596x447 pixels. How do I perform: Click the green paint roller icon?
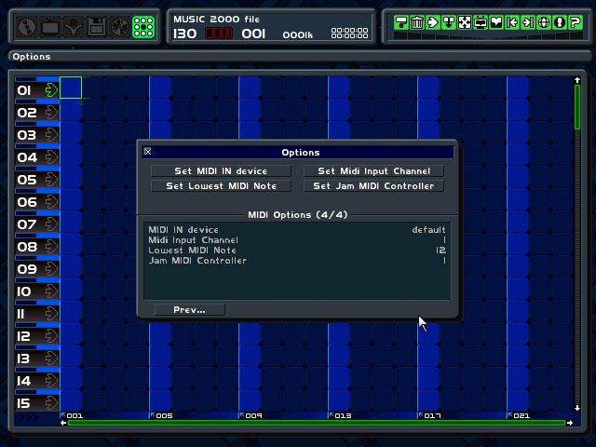tap(400, 21)
